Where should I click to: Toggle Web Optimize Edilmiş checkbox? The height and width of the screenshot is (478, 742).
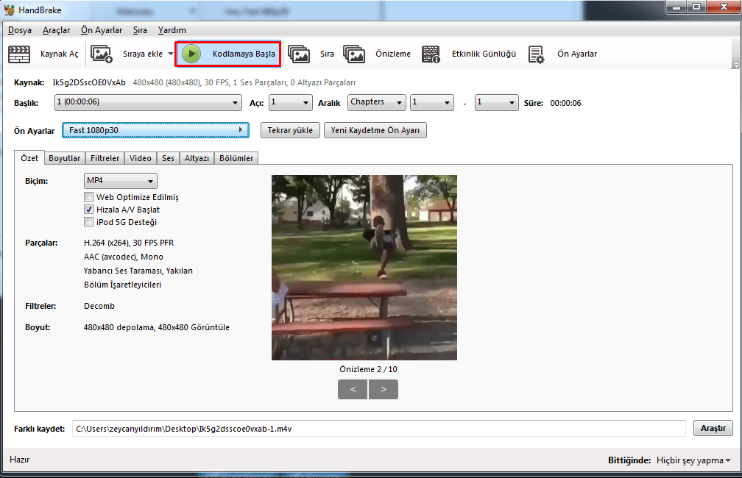(x=88, y=196)
